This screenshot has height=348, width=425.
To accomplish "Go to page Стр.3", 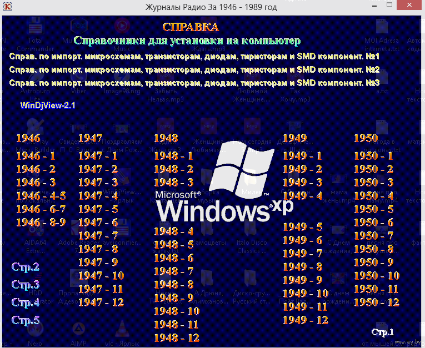I will (26, 285).
